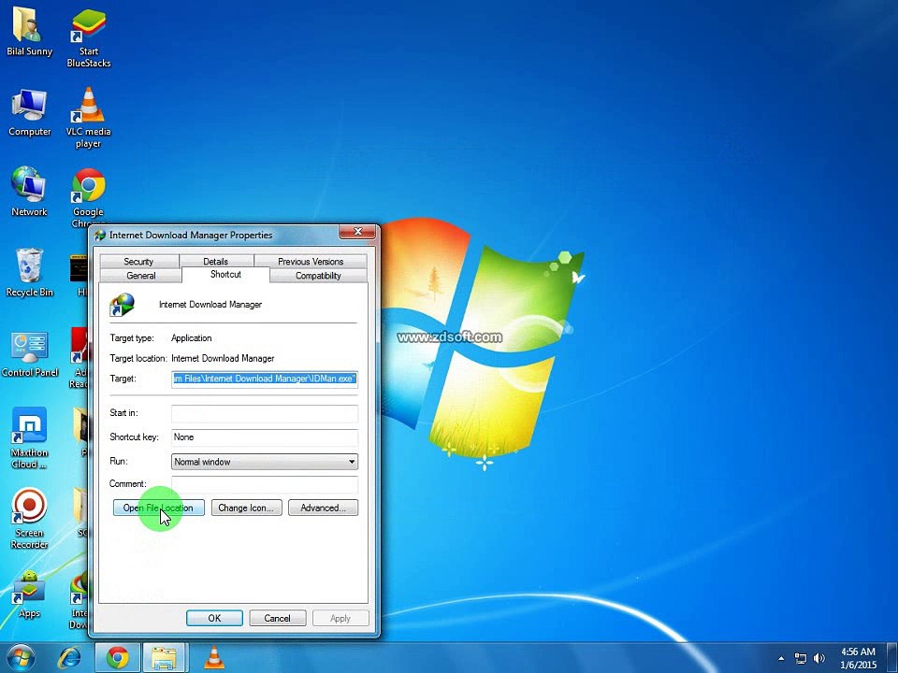Viewport: 898px width, 673px height.
Task: Launch Screen Recorder desktop shortcut
Action: click(x=29, y=519)
